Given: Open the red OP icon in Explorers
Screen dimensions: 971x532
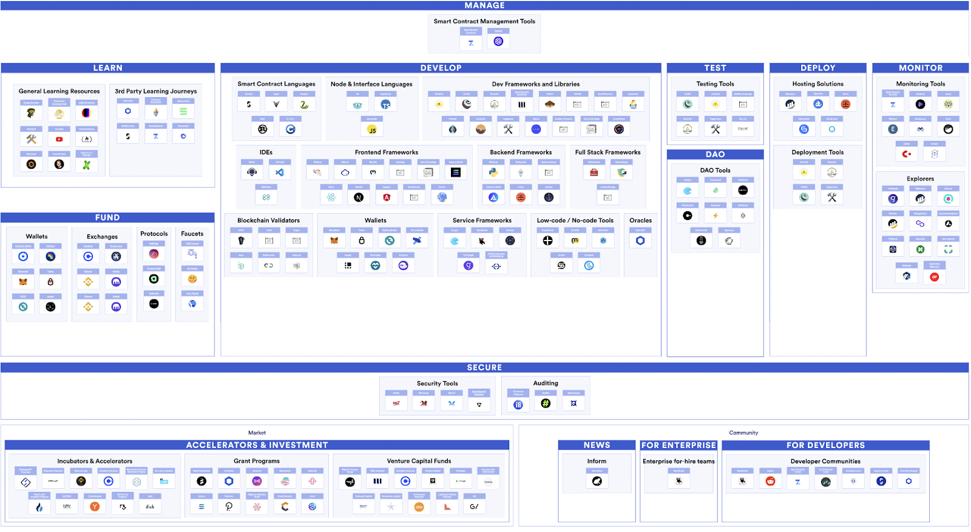Looking at the screenshot, I should click(x=935, y=277).
